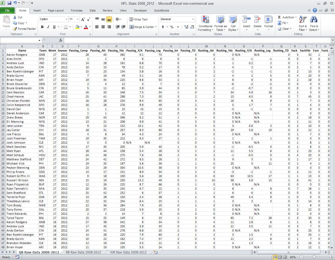Expand the number format General dropdown
The height and width of the screenshot is (260, 335).
point(193,19)
